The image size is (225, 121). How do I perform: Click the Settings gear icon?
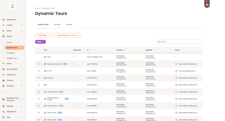coord(3,106)
